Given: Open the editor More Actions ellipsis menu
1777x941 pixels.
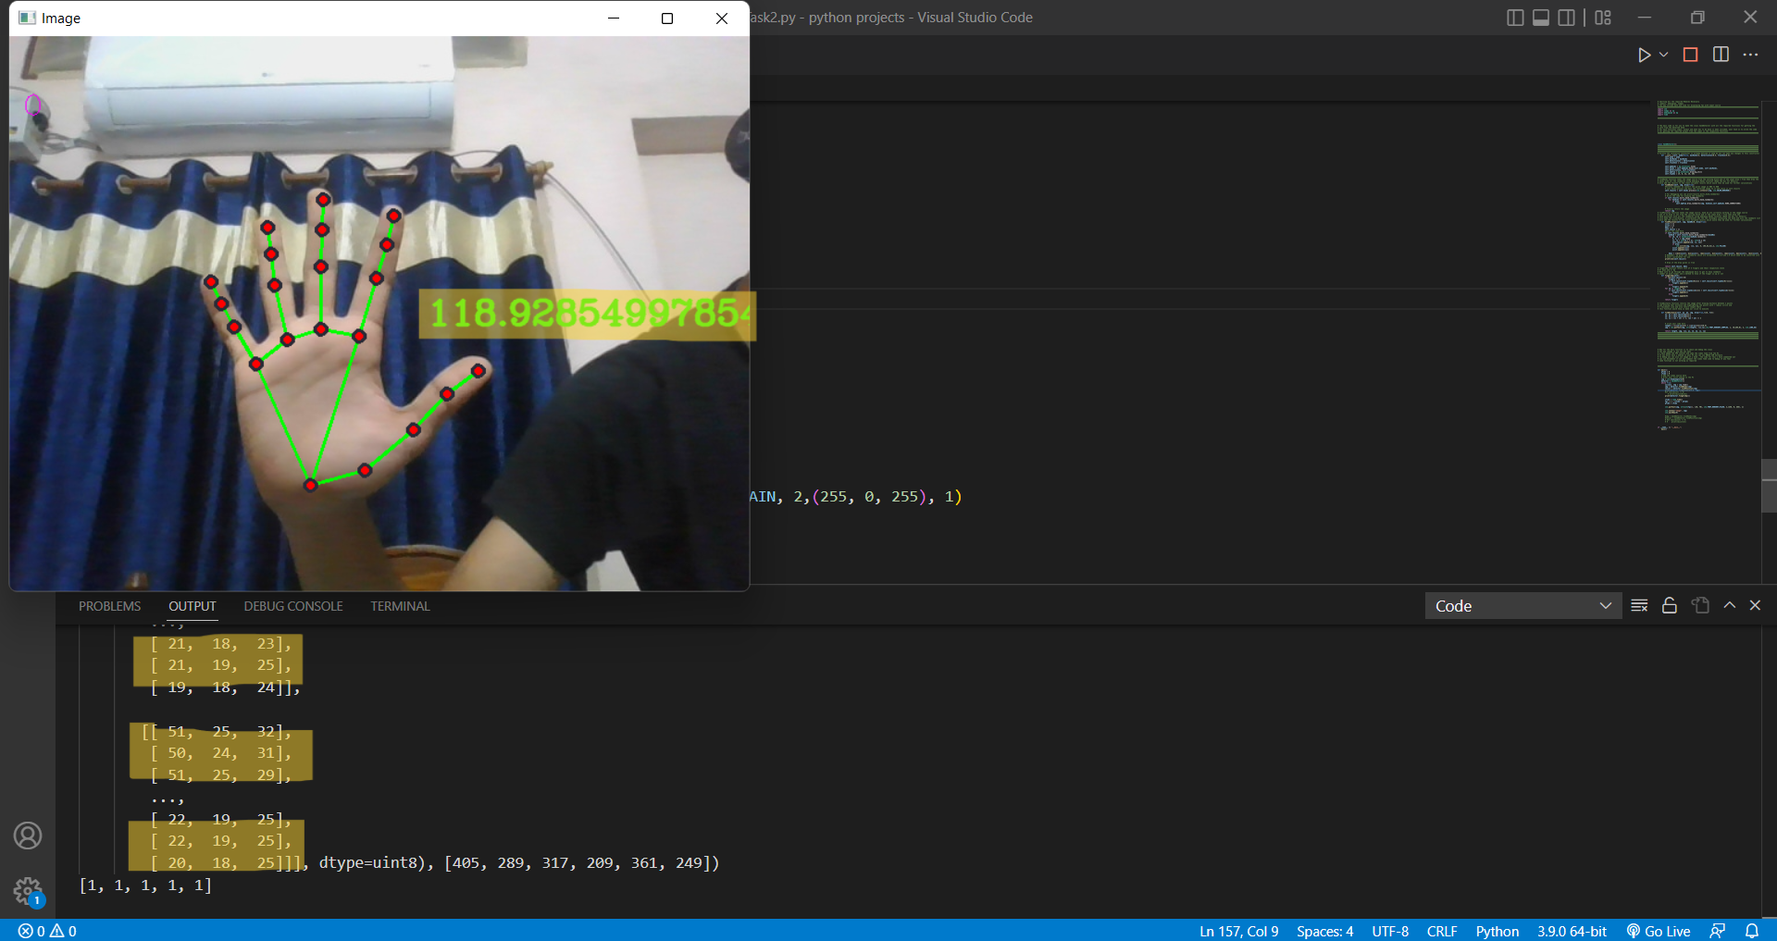Looking at the screenshot, I should (1750, 55).
